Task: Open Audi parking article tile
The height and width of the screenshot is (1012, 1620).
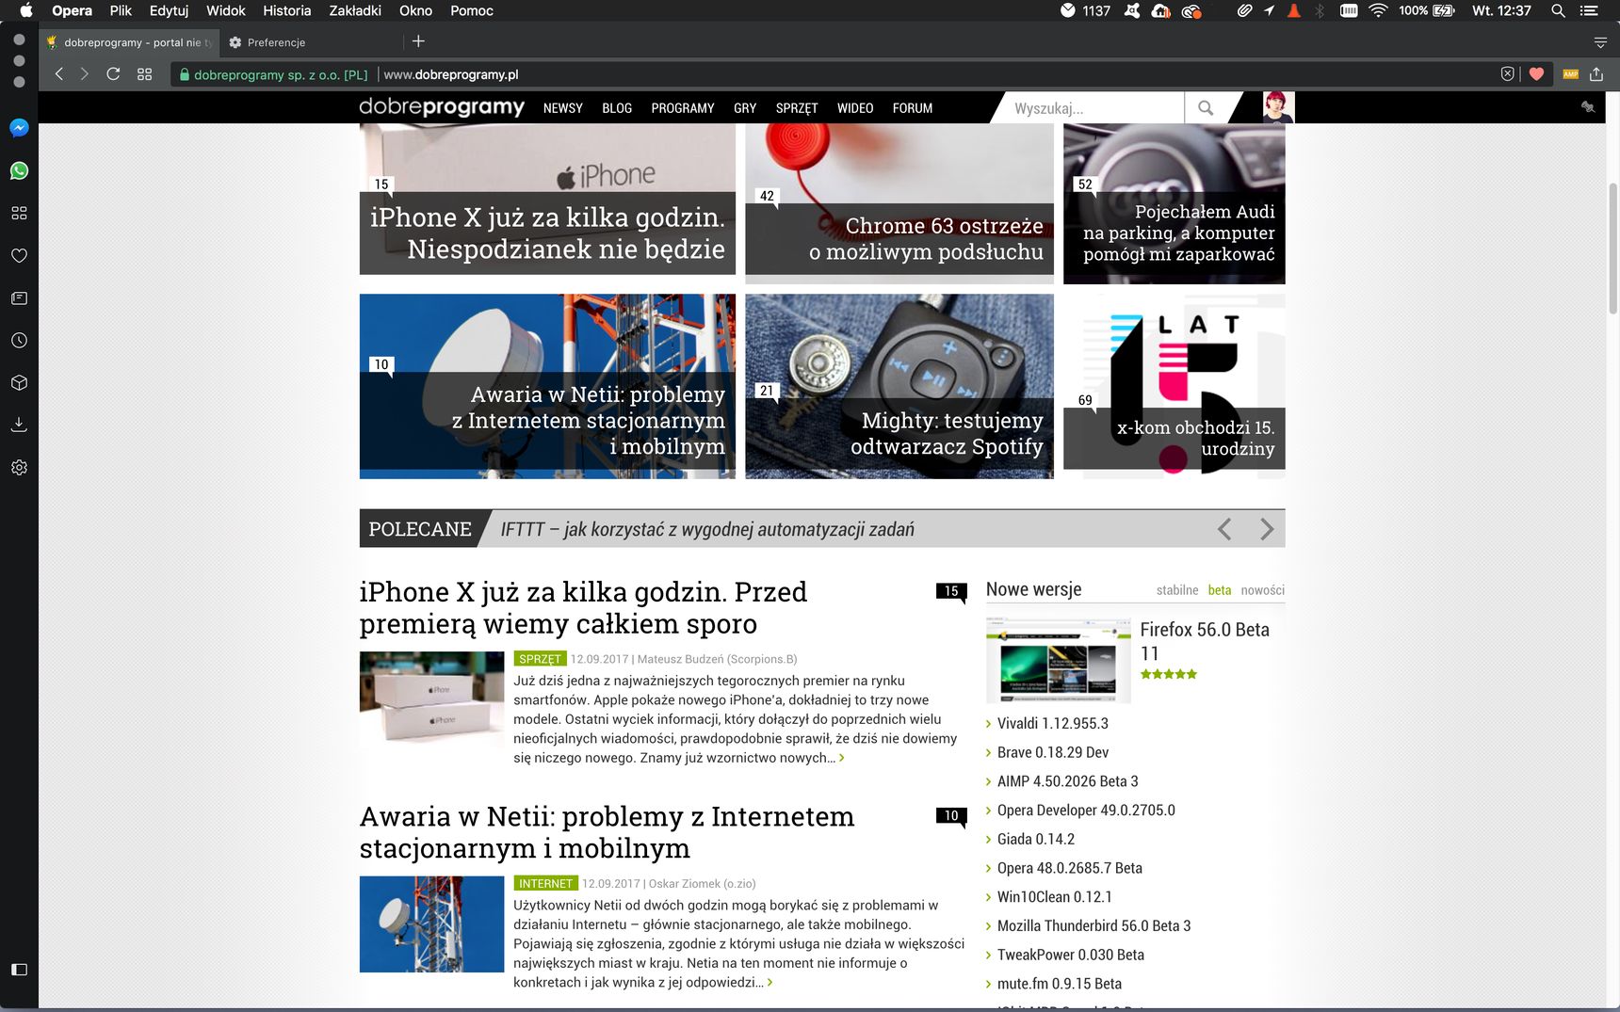Action: 1174,202
